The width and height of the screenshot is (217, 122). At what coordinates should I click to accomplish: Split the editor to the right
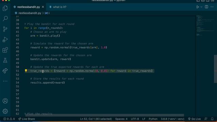pyautogui.click(x=206, y=7)
